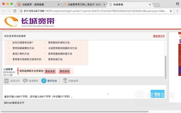Click the chat window vertical scrollbar
This screenshot has width=181, height=113.
coord(166,67)
